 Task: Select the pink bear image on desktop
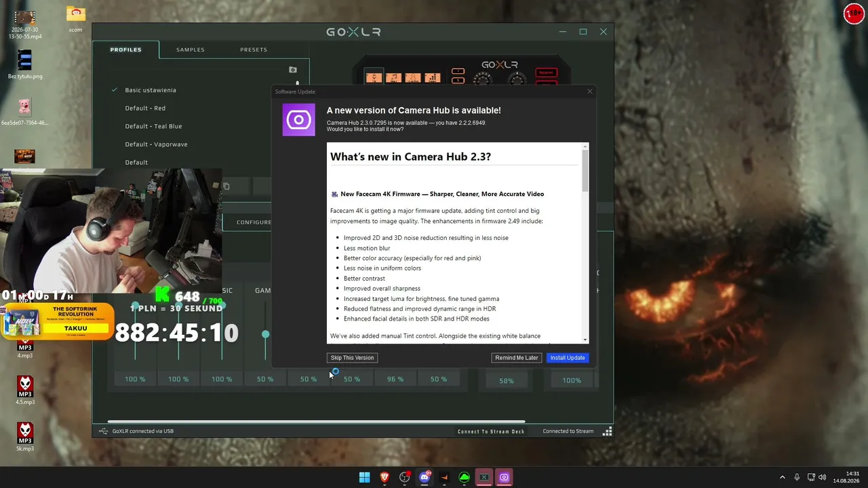25,111
